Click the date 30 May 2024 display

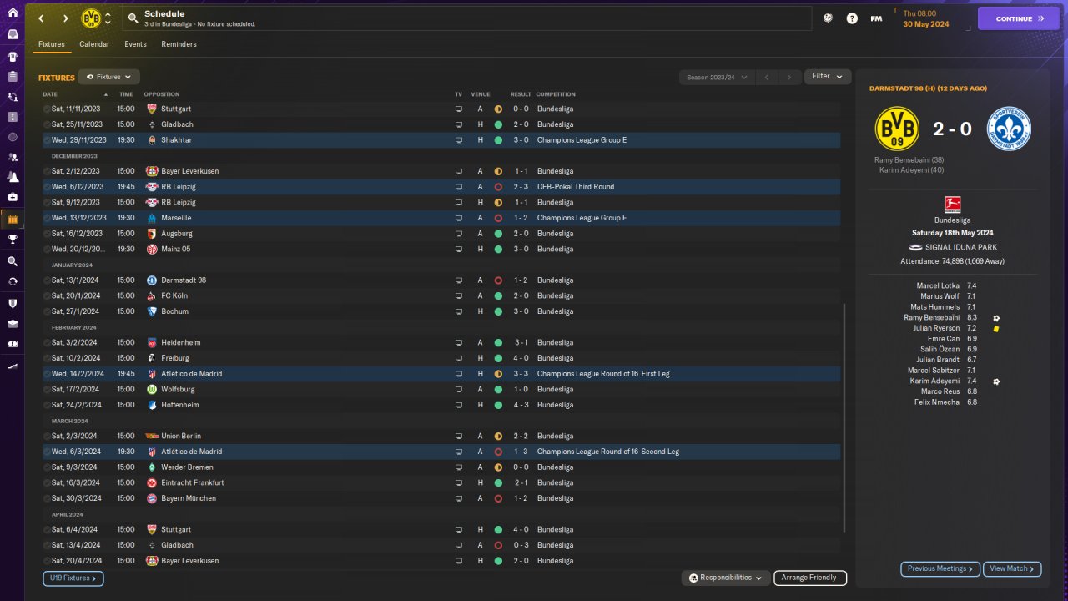(926, 24)
